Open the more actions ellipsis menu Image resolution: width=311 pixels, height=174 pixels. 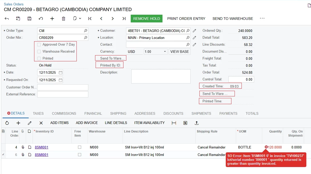pyautogui.click(x=262, y=19)
